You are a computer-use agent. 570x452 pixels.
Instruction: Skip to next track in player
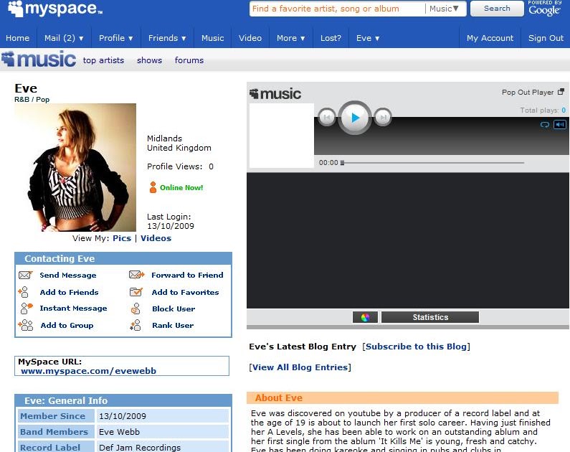point(383,117)
